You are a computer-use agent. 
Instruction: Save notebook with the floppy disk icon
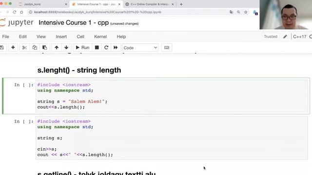coord(2,48)
